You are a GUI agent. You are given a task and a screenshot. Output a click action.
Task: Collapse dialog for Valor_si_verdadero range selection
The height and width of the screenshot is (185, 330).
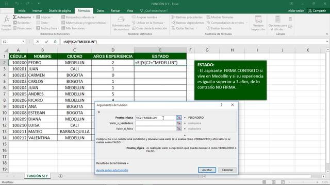click(179, 123)
